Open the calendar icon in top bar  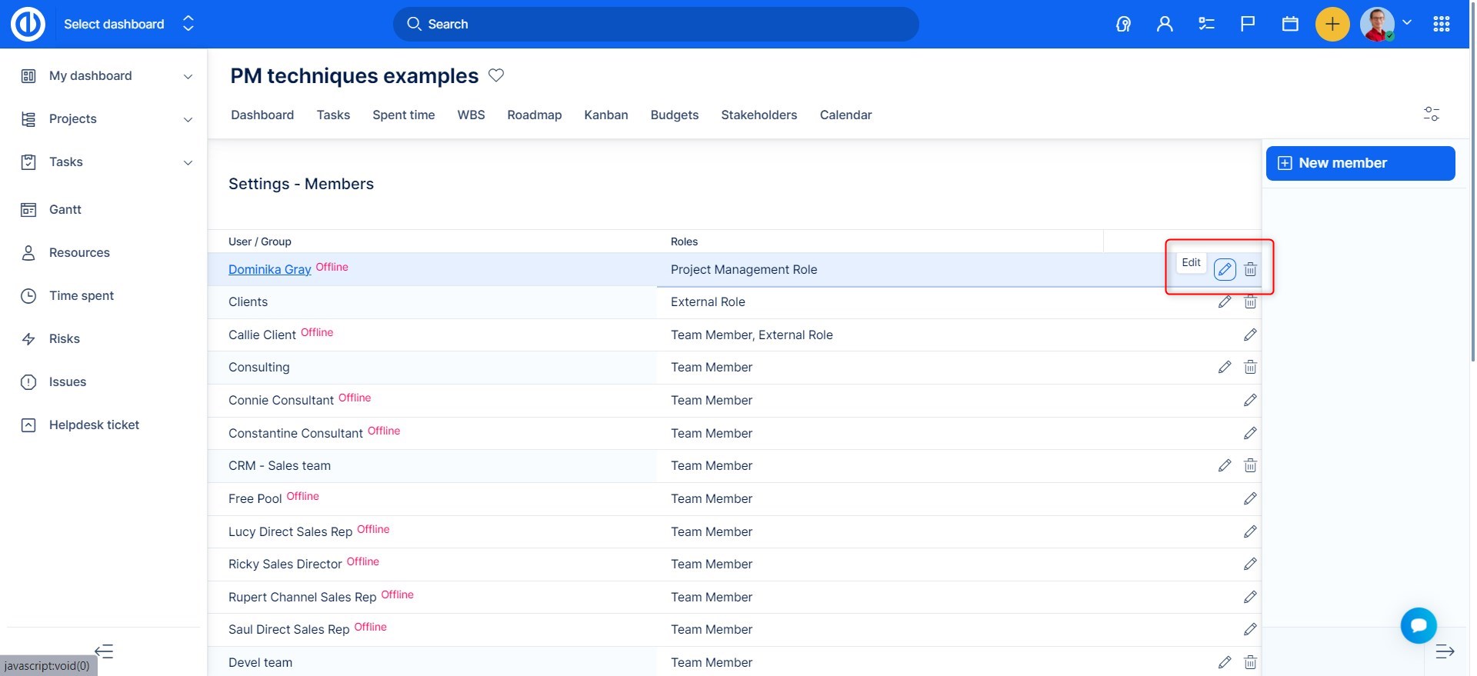[1290, 24]
